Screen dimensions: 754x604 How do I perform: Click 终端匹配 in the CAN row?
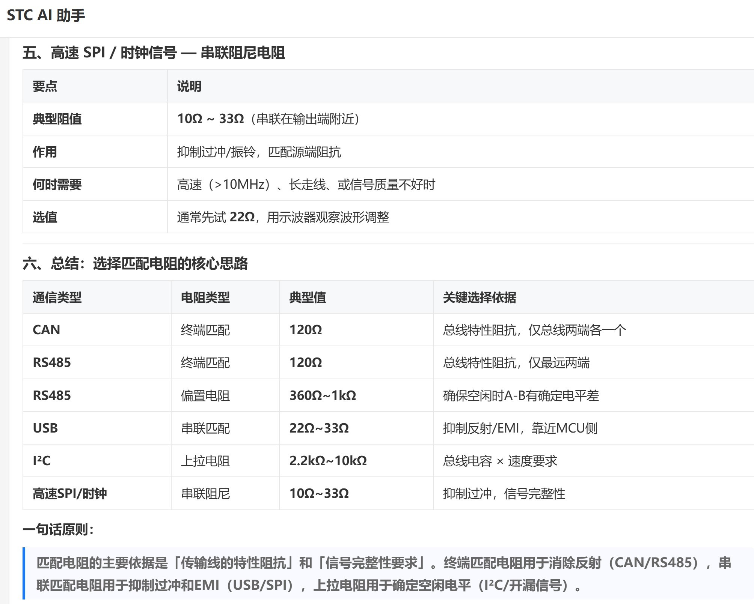pyautogui.click(x=205, y=330)
